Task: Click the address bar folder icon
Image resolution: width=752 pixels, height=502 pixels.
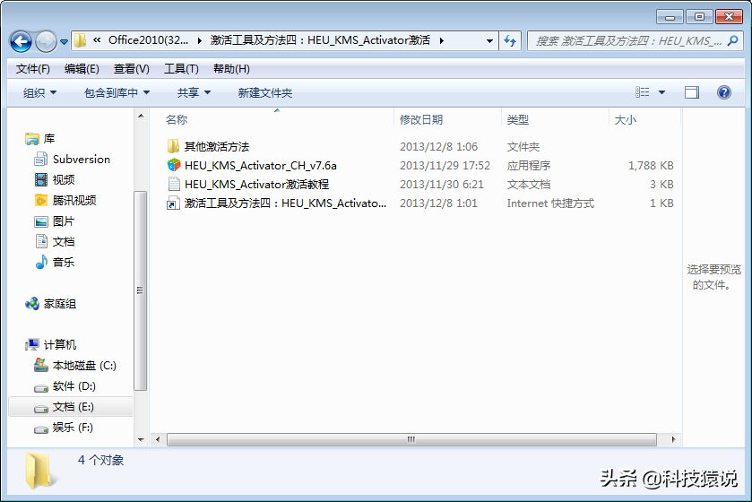Action: coord(80,40)
